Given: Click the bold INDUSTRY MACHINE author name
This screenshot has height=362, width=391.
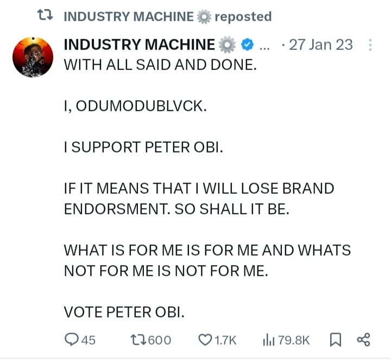Looking at the screenshot, I should click(x=140, y=44).
